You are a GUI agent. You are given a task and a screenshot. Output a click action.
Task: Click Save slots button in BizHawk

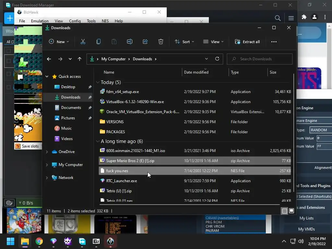pyautogui.click(x=27, y=146)
